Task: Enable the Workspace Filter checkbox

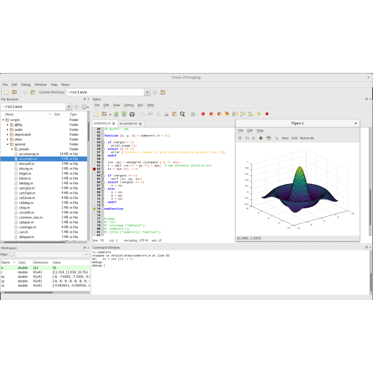Action: click(x=12, y=254)
